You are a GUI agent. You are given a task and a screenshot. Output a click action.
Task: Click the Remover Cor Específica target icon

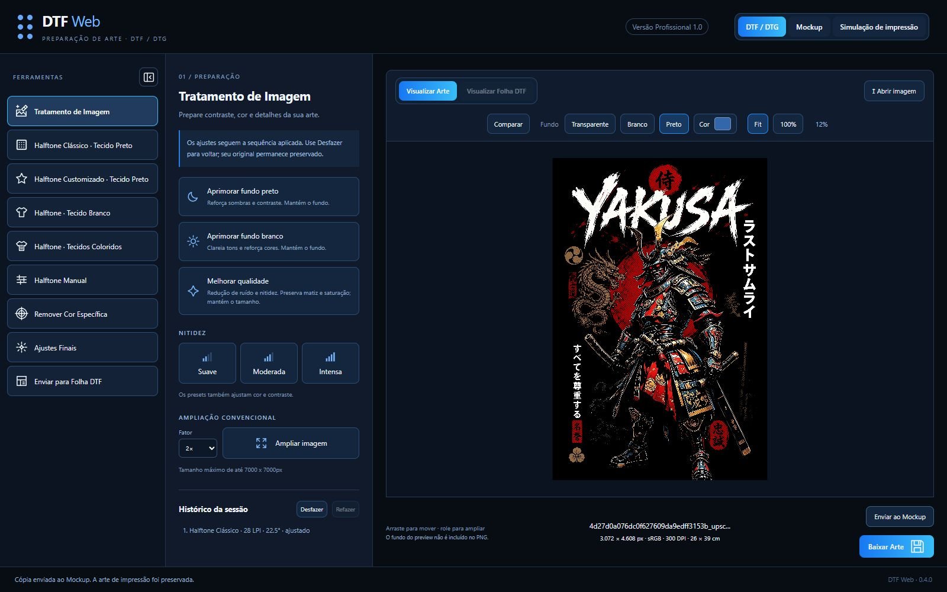click(x=22, y=314)
